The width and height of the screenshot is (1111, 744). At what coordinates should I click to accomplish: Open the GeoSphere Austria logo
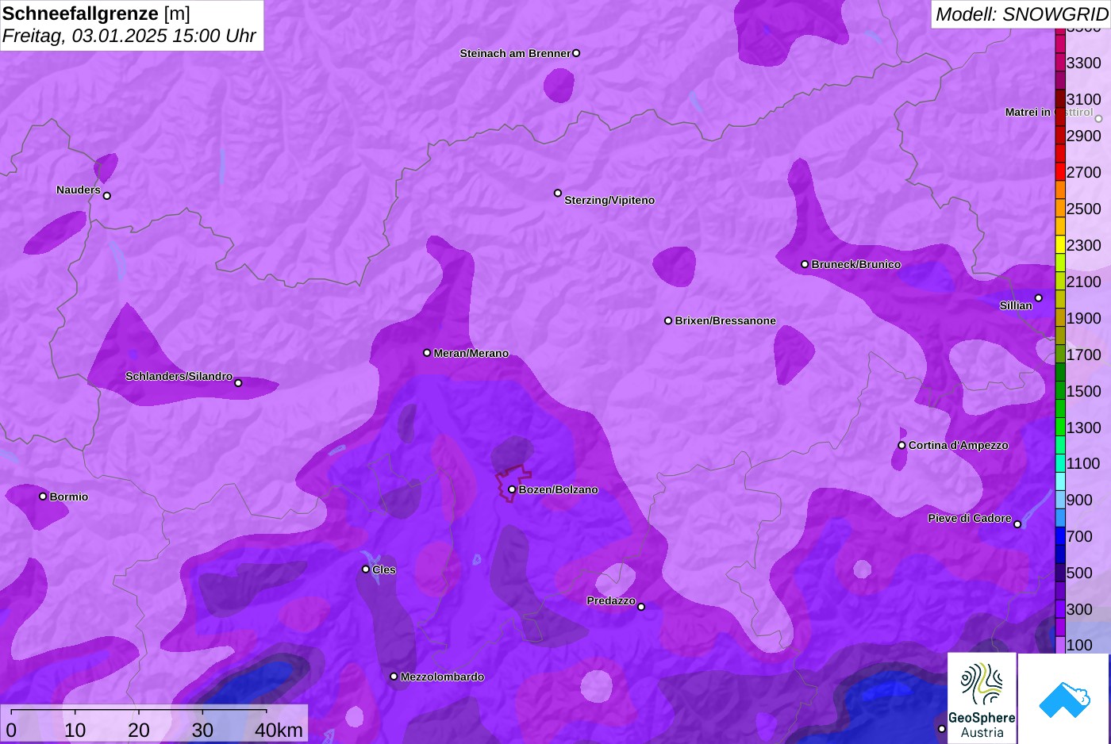982,699
